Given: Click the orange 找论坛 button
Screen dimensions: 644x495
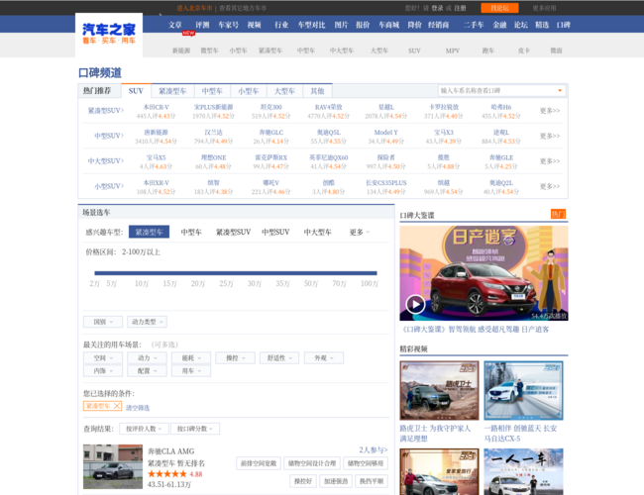Looking at the screenshot, I should click(x=499, y=8).
